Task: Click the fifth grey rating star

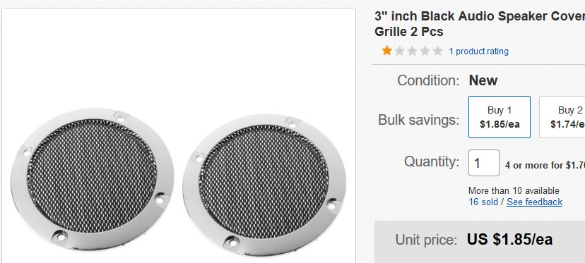Action: [x=437, y=51]
